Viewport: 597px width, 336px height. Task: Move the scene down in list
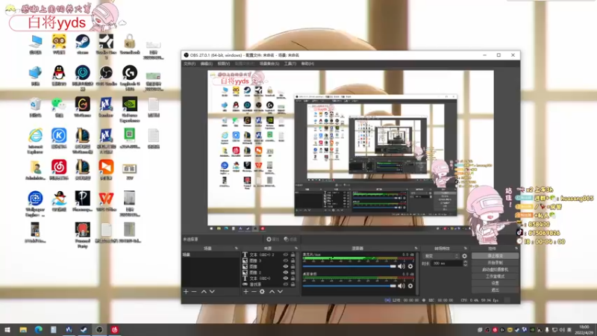tap(212, 291)
